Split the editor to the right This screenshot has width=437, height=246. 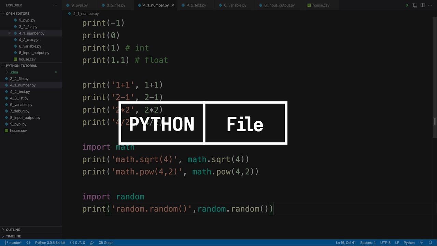pos(422,5)
